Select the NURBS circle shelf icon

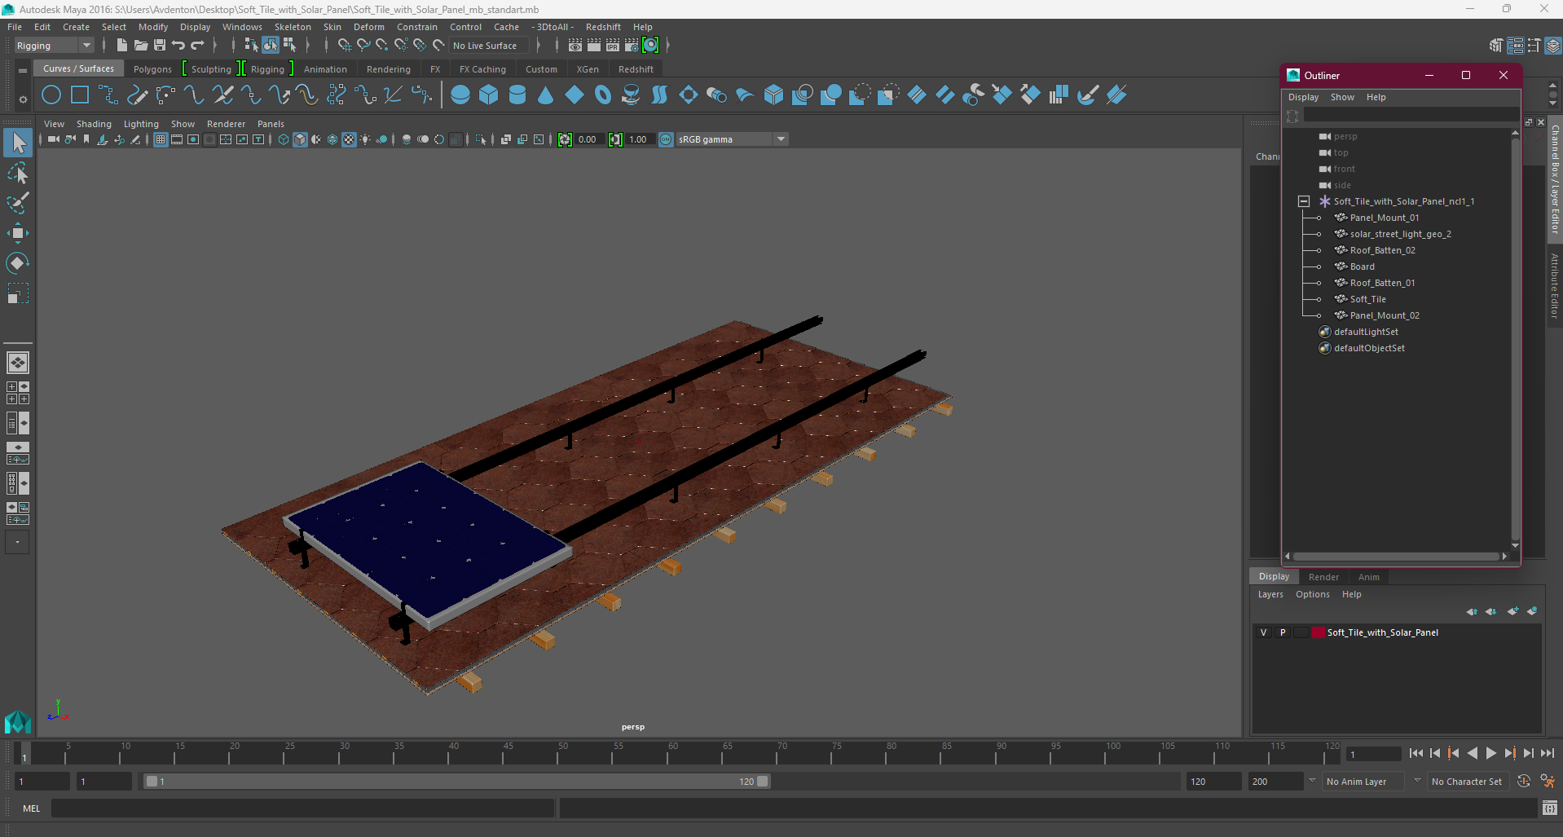point(51,95)
